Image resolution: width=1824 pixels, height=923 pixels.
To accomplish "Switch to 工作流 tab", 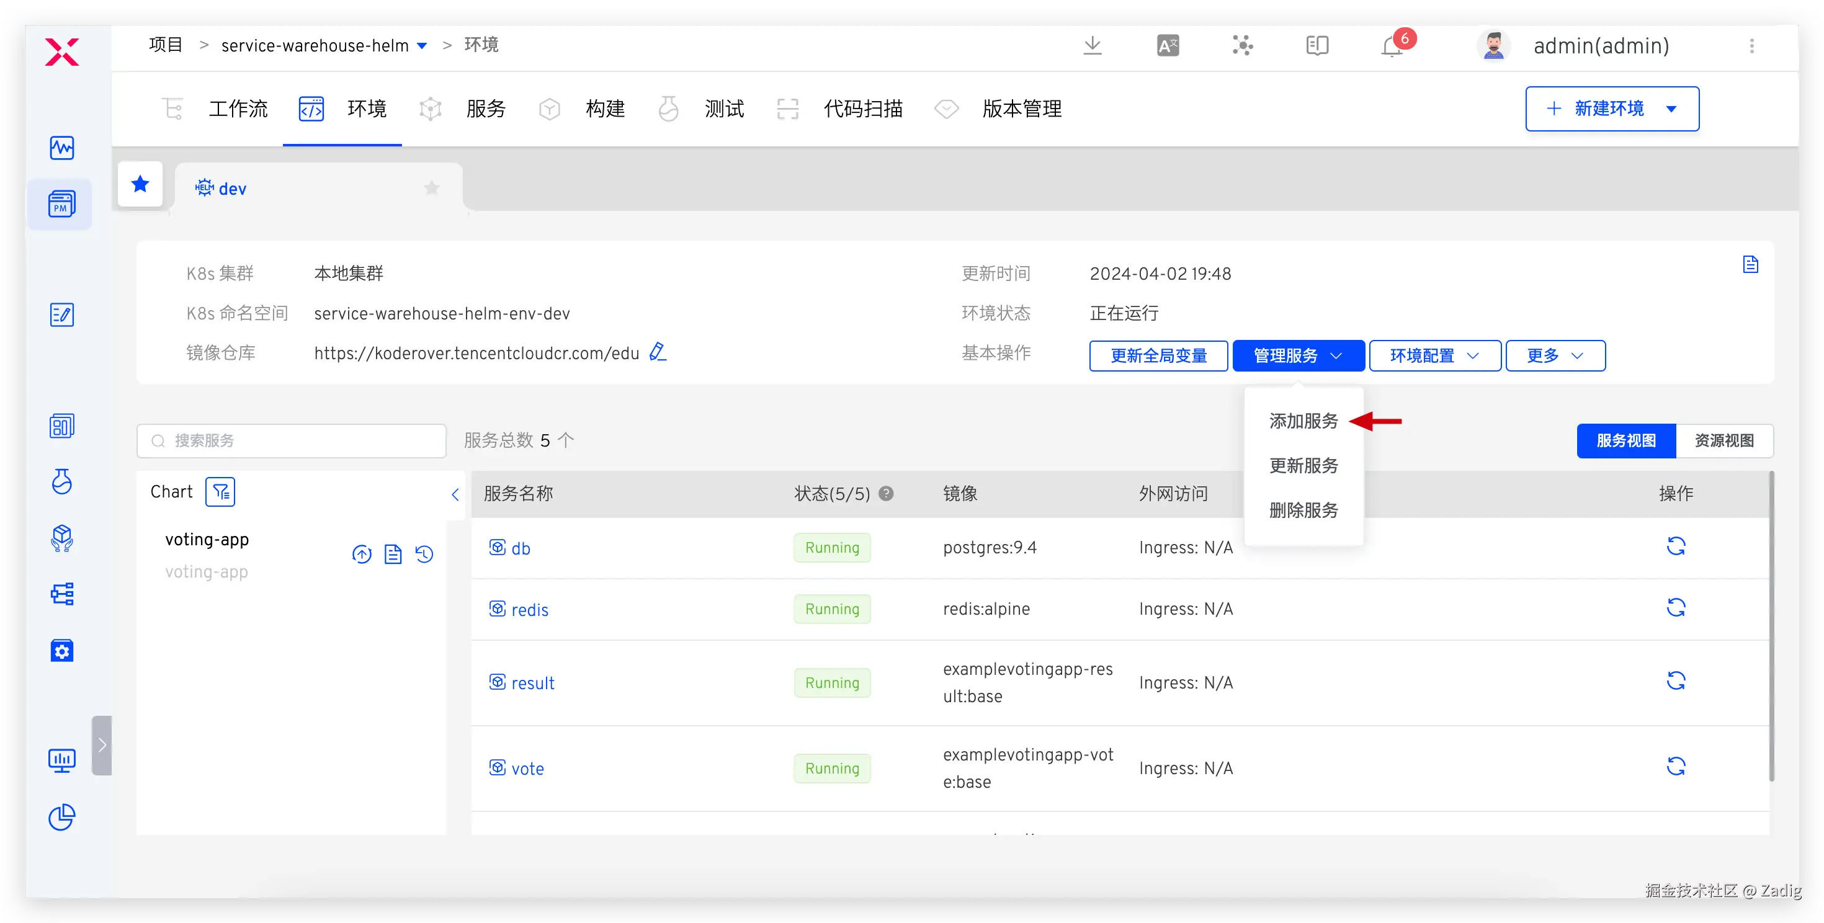I will click(238, 109).
